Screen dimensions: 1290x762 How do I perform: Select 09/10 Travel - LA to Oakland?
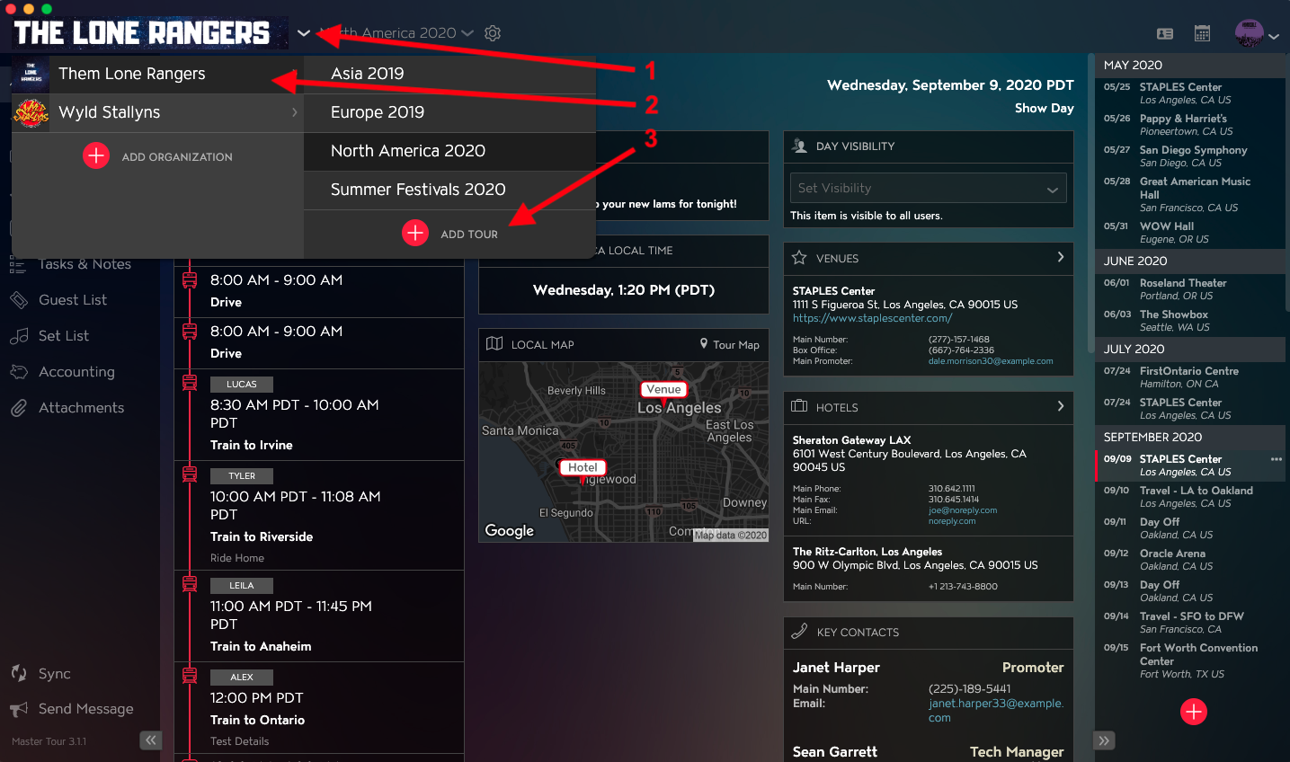tap(1190, 497)
